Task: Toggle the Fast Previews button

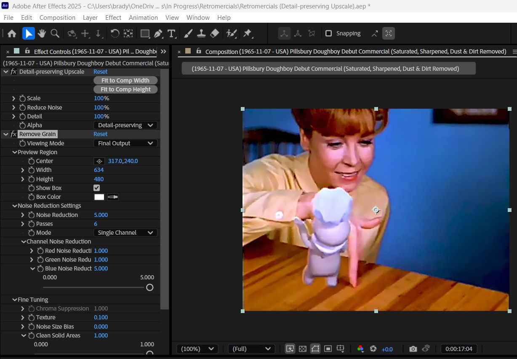Action: pos(290,349)
